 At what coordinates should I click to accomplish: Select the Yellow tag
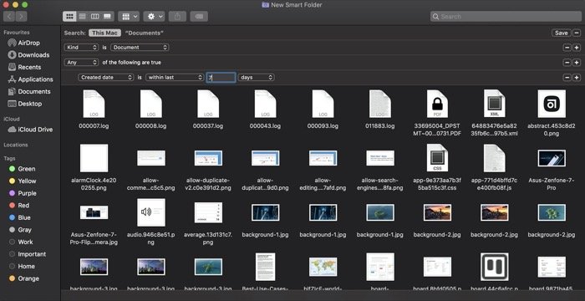23,181
